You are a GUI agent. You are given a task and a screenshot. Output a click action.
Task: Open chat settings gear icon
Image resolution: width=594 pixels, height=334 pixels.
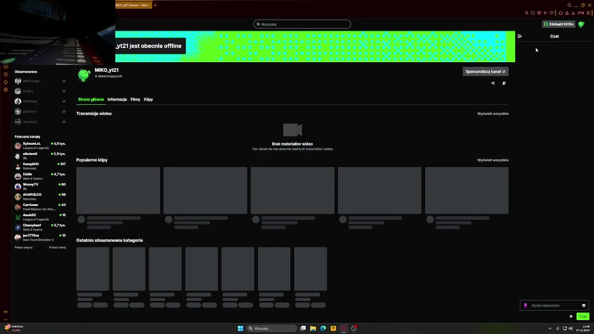pos(571,316)
